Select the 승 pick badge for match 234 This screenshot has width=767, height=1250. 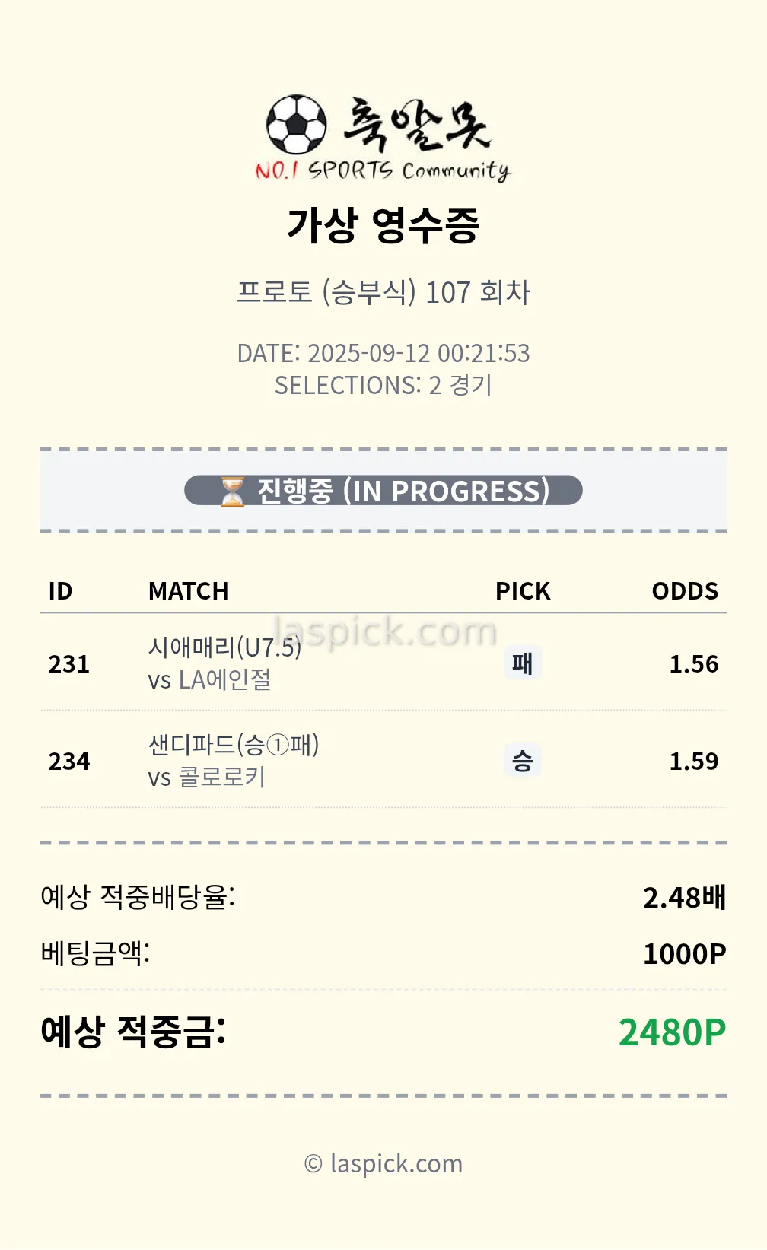522,761
